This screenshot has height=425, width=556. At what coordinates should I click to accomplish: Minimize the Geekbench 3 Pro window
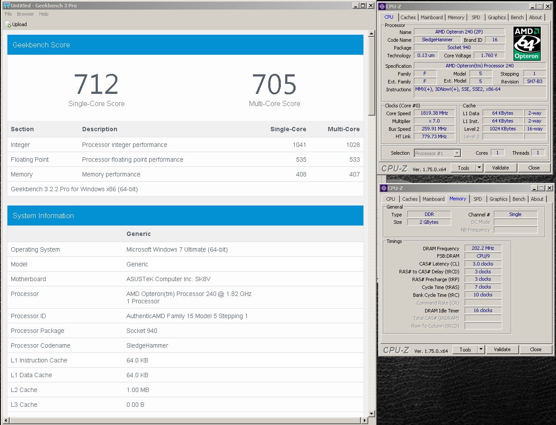click(x=356, y=6)
